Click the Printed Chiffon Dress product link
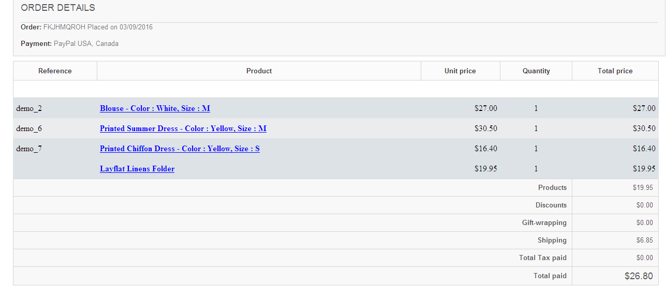 click(x=180, y=149)
